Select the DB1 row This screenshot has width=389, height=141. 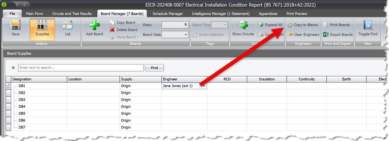point(22,86)
